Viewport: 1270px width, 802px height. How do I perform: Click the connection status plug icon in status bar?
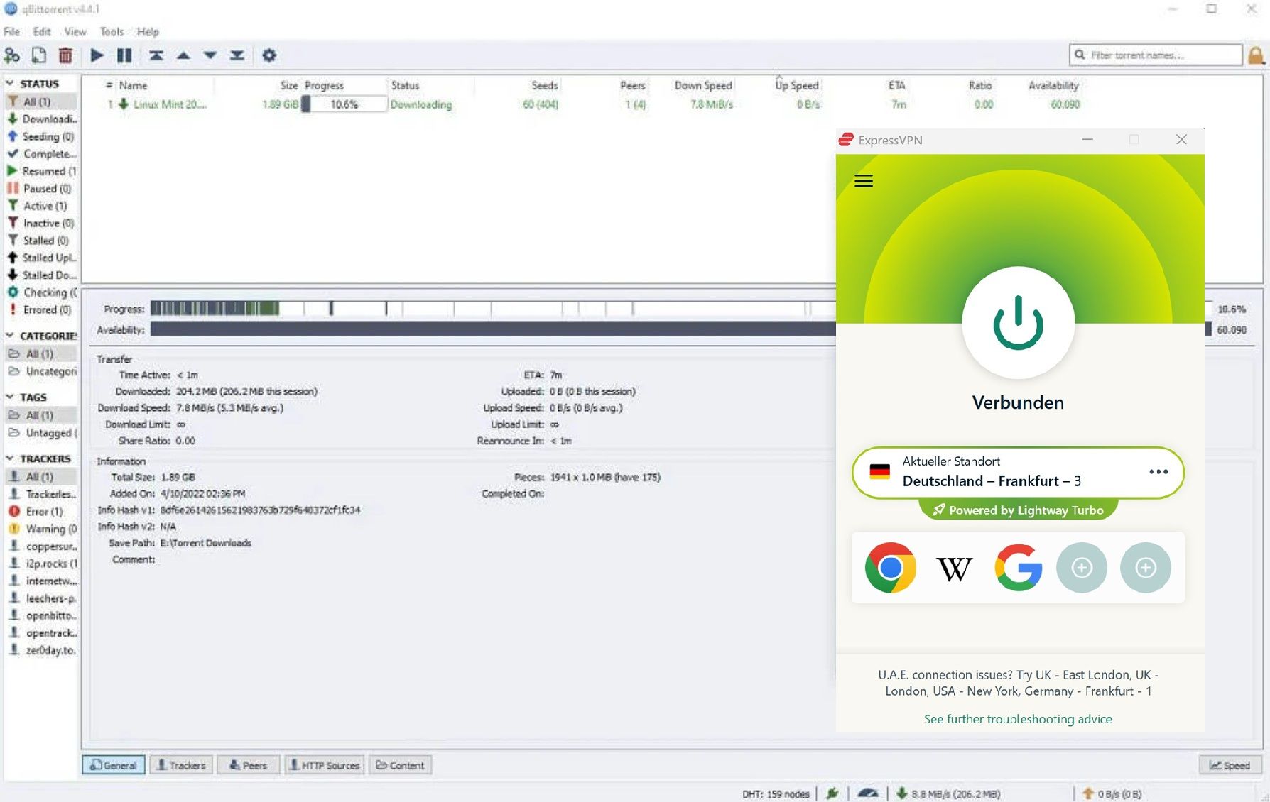(832, 793)
